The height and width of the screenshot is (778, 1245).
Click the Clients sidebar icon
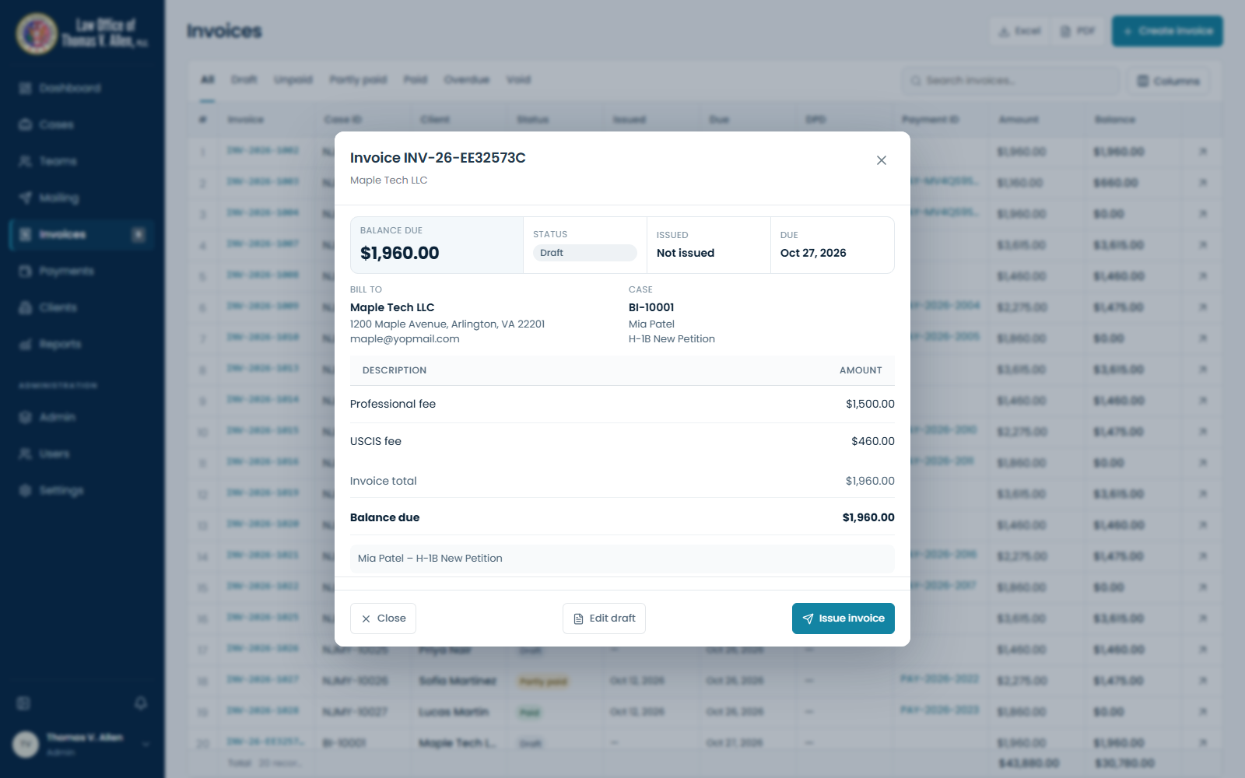click(x=25, y=307)
